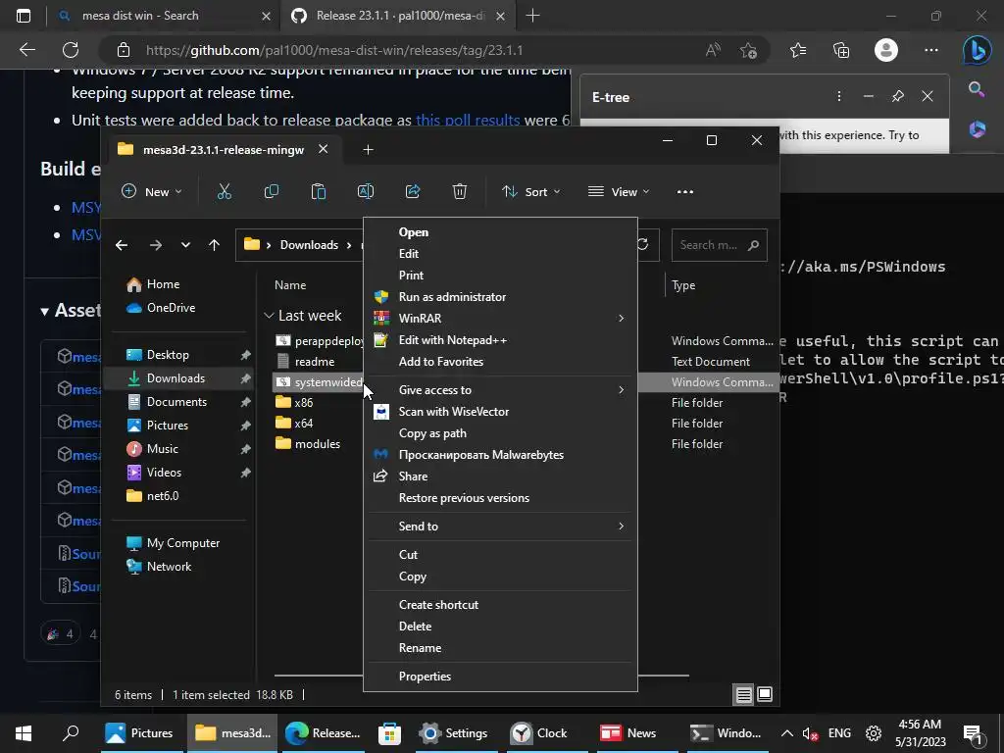Open taskbar search magnifier
The height and width of the screenshot is (753, 1004).
coord(71,733)
